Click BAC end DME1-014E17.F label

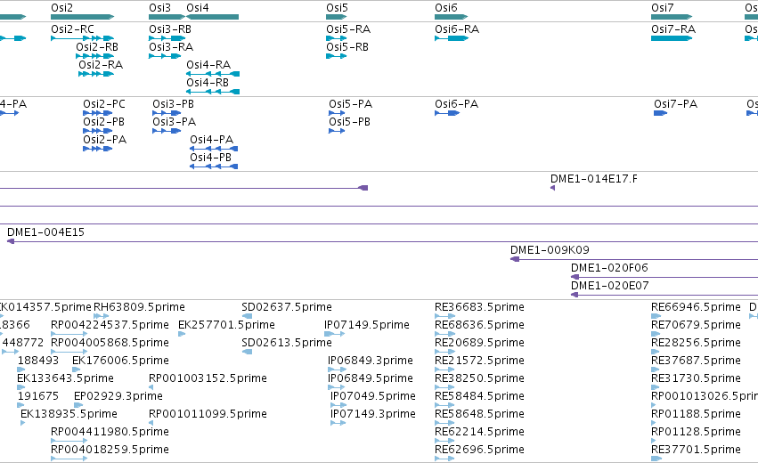pyautogui.click(x=593, y=179)
